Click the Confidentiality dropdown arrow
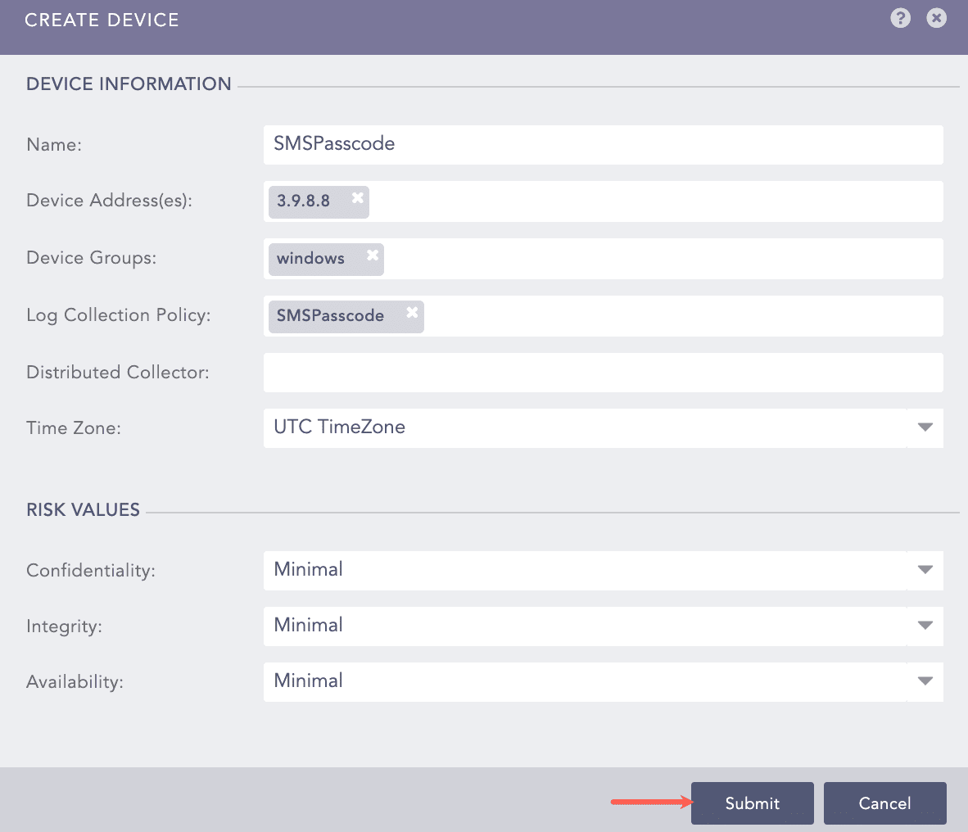The image size is (968, 832). [x=924, y=569]
